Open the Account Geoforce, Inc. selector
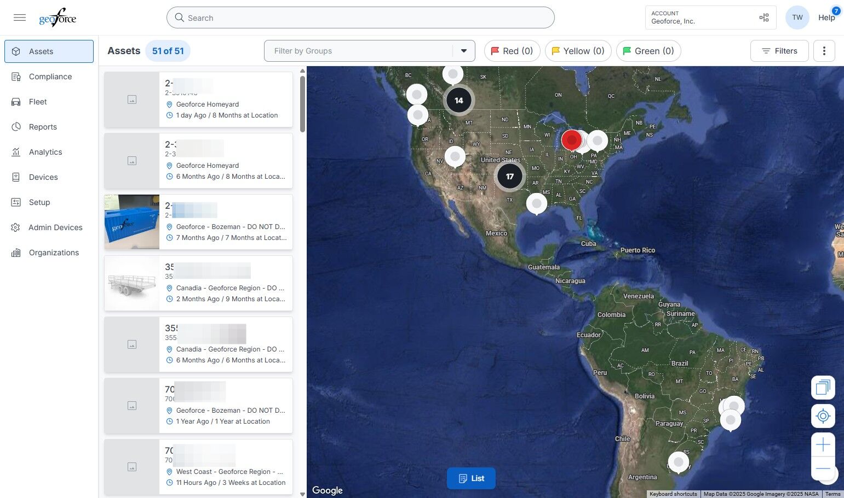 point(710,17)
